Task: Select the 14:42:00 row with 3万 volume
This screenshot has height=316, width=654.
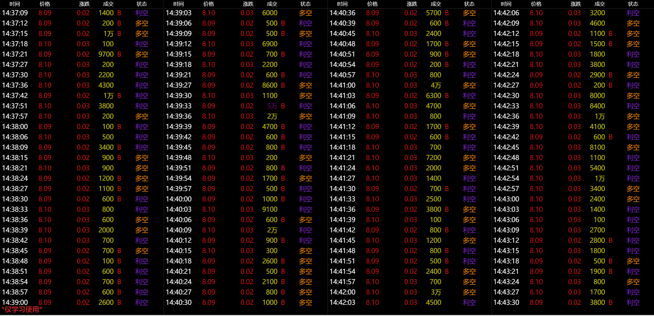Action: 436,292
